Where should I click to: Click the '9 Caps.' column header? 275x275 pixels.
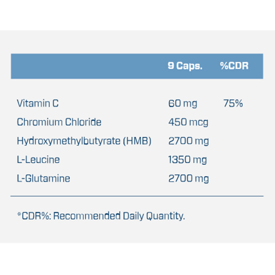pos(185,66)
